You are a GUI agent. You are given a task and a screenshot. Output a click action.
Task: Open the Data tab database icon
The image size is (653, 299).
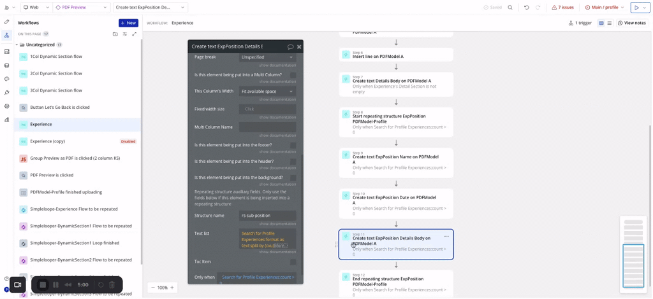click(x=6, y=65)
